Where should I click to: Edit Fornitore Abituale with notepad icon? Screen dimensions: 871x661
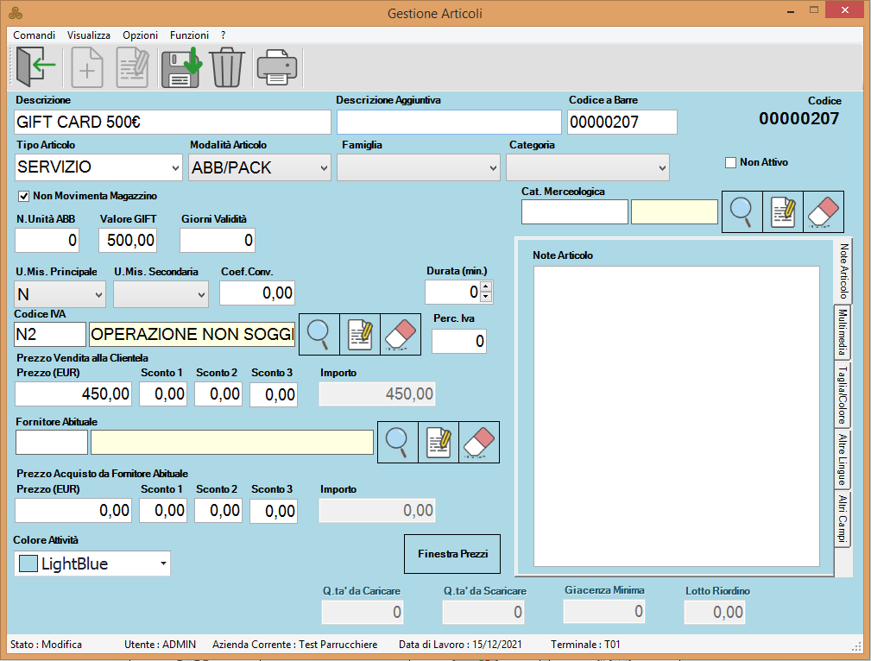click(439, 442)
